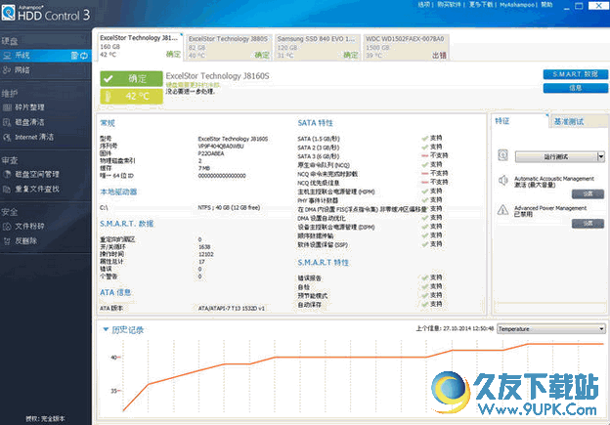Image resolution: width=610 pixels, height=425 pixels.
Task: Click the ATA/ATAPI-7 T13 1532D version text
Action: tap(231, 308)
